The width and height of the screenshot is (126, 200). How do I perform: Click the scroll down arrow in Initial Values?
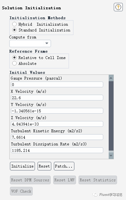pyautogui.click(x=111, y=156)
